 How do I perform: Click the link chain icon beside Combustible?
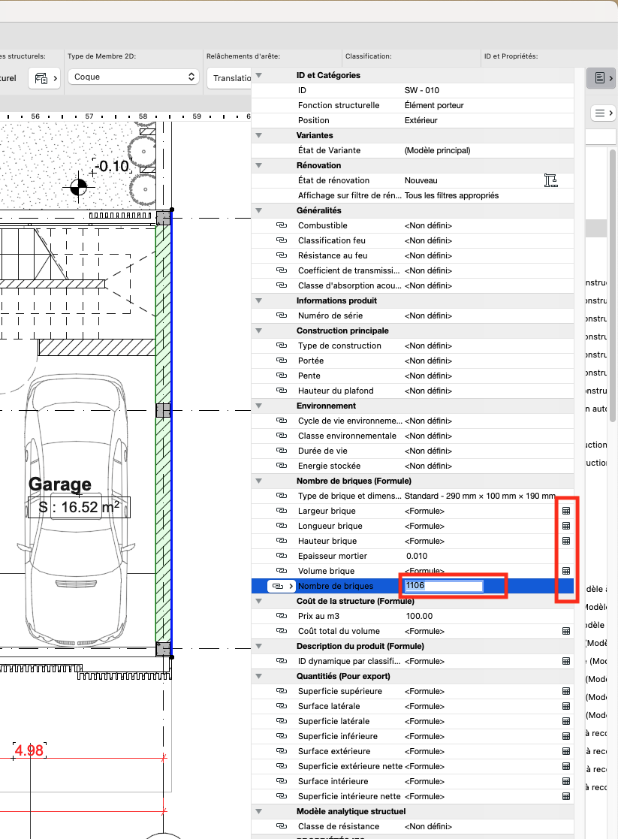pos(282,225)
